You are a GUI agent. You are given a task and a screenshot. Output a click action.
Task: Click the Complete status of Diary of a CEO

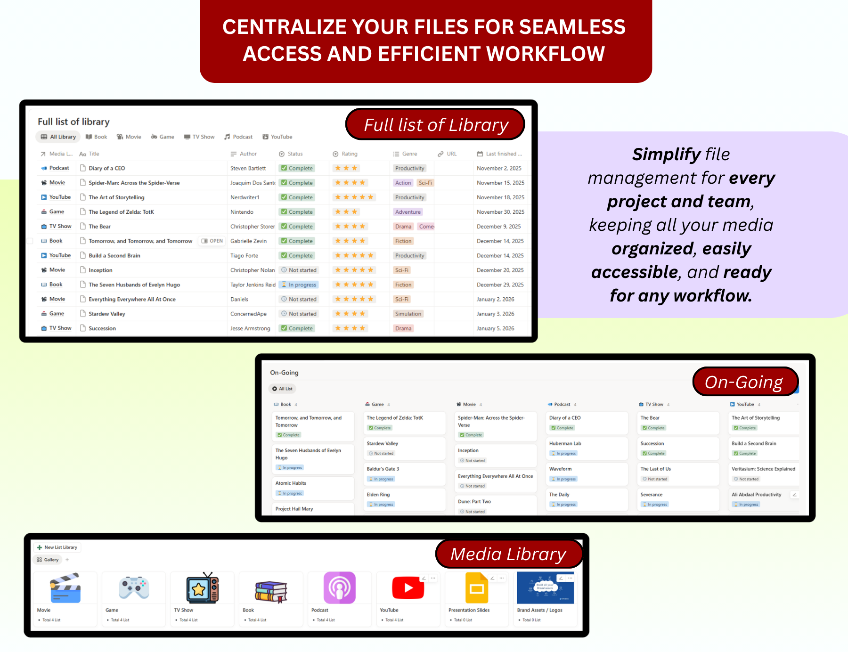[297, 168]
